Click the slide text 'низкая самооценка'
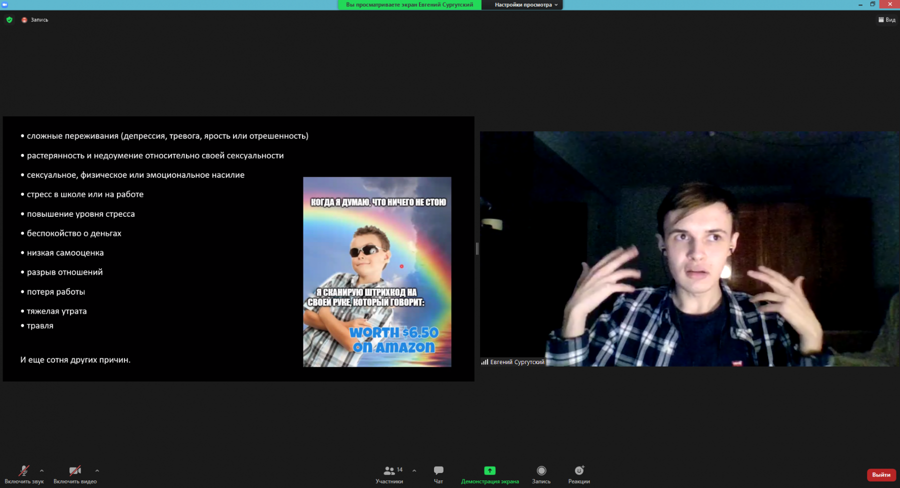Viewport: 900px width, 488px height. 65,253
